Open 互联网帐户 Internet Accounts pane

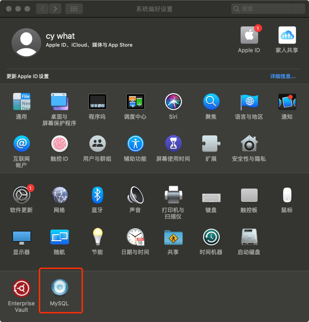(21, 144)
